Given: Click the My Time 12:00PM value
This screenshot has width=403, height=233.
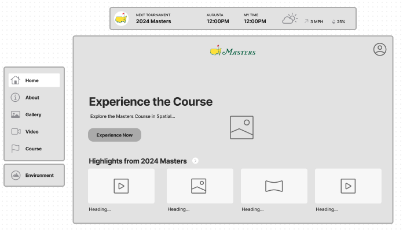Looking at the screenshot, I should click(x=255, y=21).
